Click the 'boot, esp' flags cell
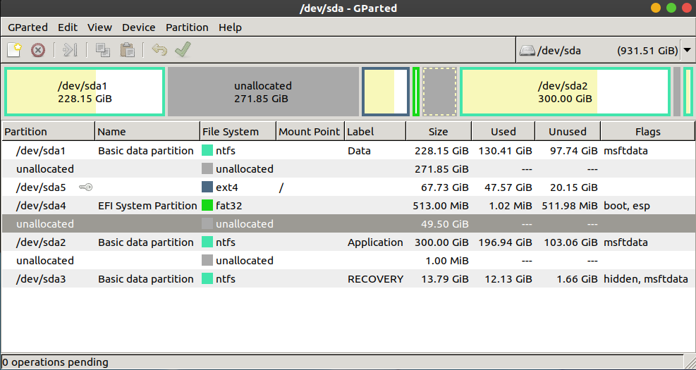The height and width of the screenshot is (370, 696). (626, 206)
